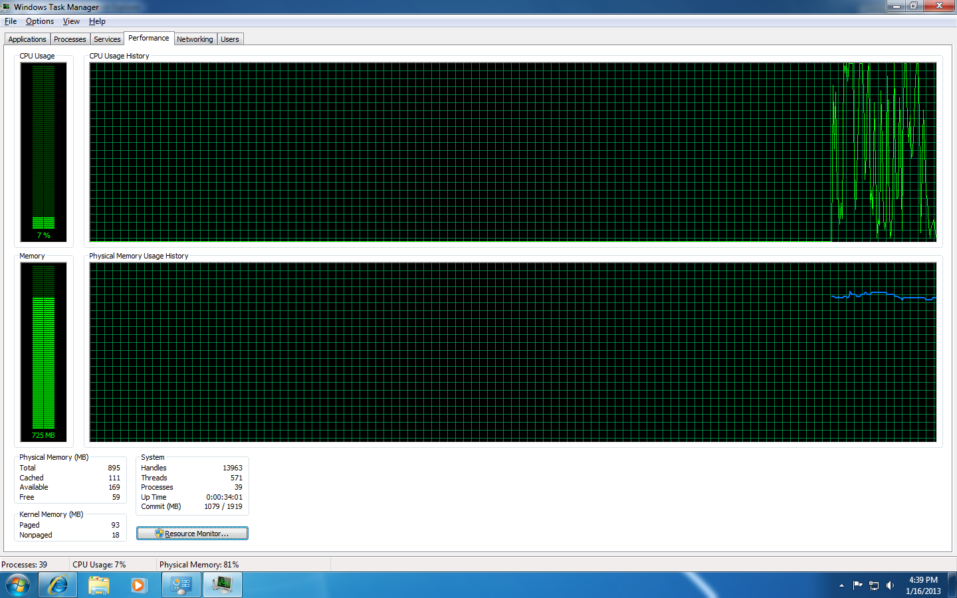The image size is (957, 598).
Task: Open the Options menu
Action: click(x=40, y=21)
